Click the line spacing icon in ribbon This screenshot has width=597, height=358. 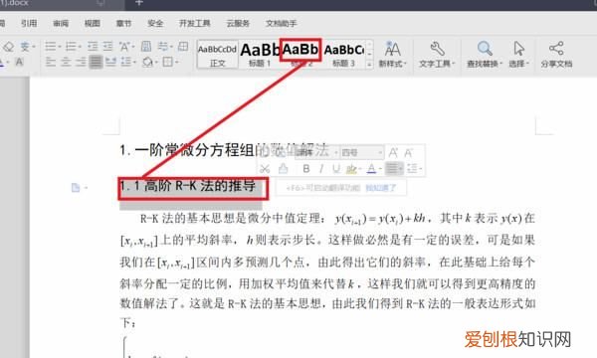tap(125, 62)
